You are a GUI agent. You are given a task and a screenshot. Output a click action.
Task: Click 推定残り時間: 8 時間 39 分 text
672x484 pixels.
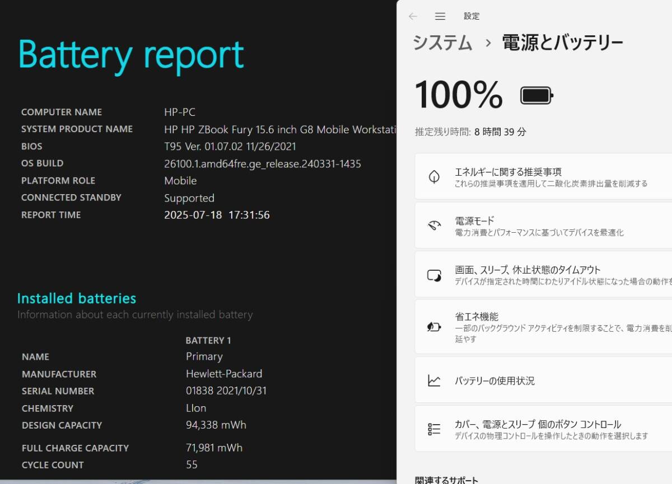pyautogui.click(x=470, y=132)
